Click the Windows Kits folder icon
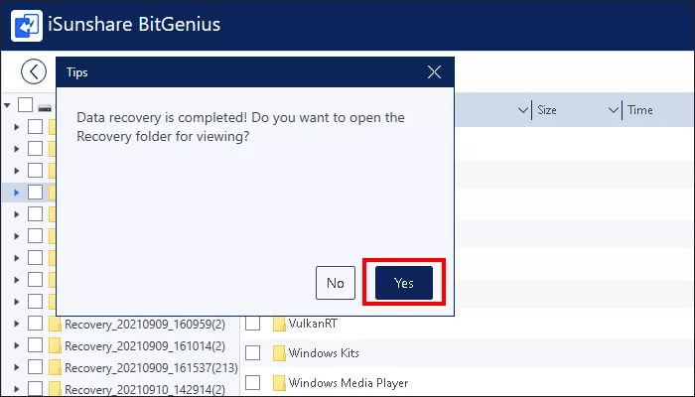This screenshot has height=397, width=695. pos(279,353)
